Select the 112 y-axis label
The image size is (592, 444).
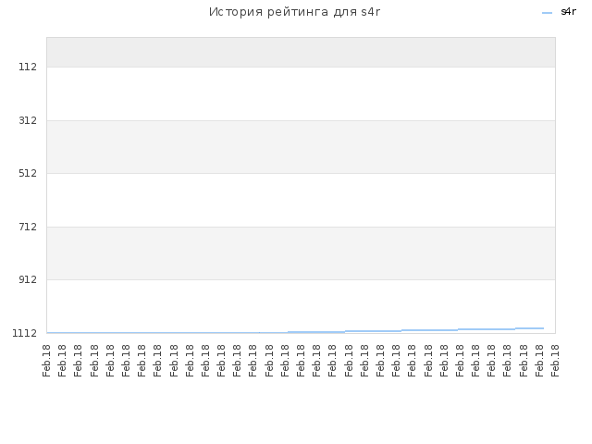(28, 67)
